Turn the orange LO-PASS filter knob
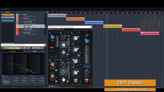 [52, 64]
